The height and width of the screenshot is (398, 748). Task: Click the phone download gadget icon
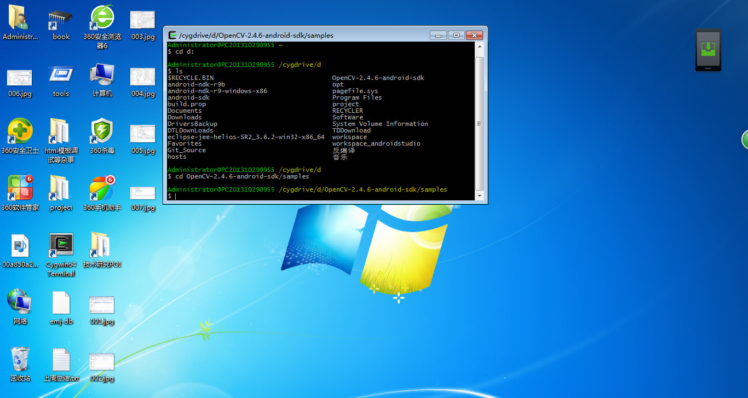(x=708, y=50)
